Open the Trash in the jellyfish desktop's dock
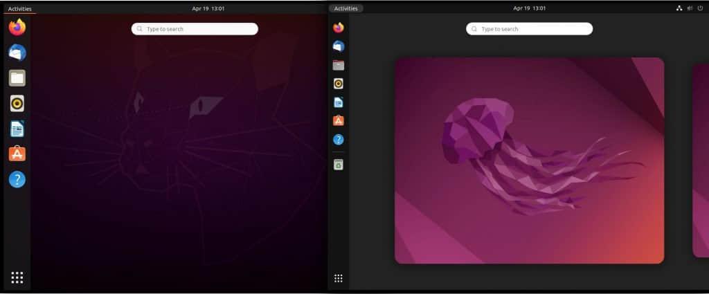The image size is (709, 294). tap(339, 165)
